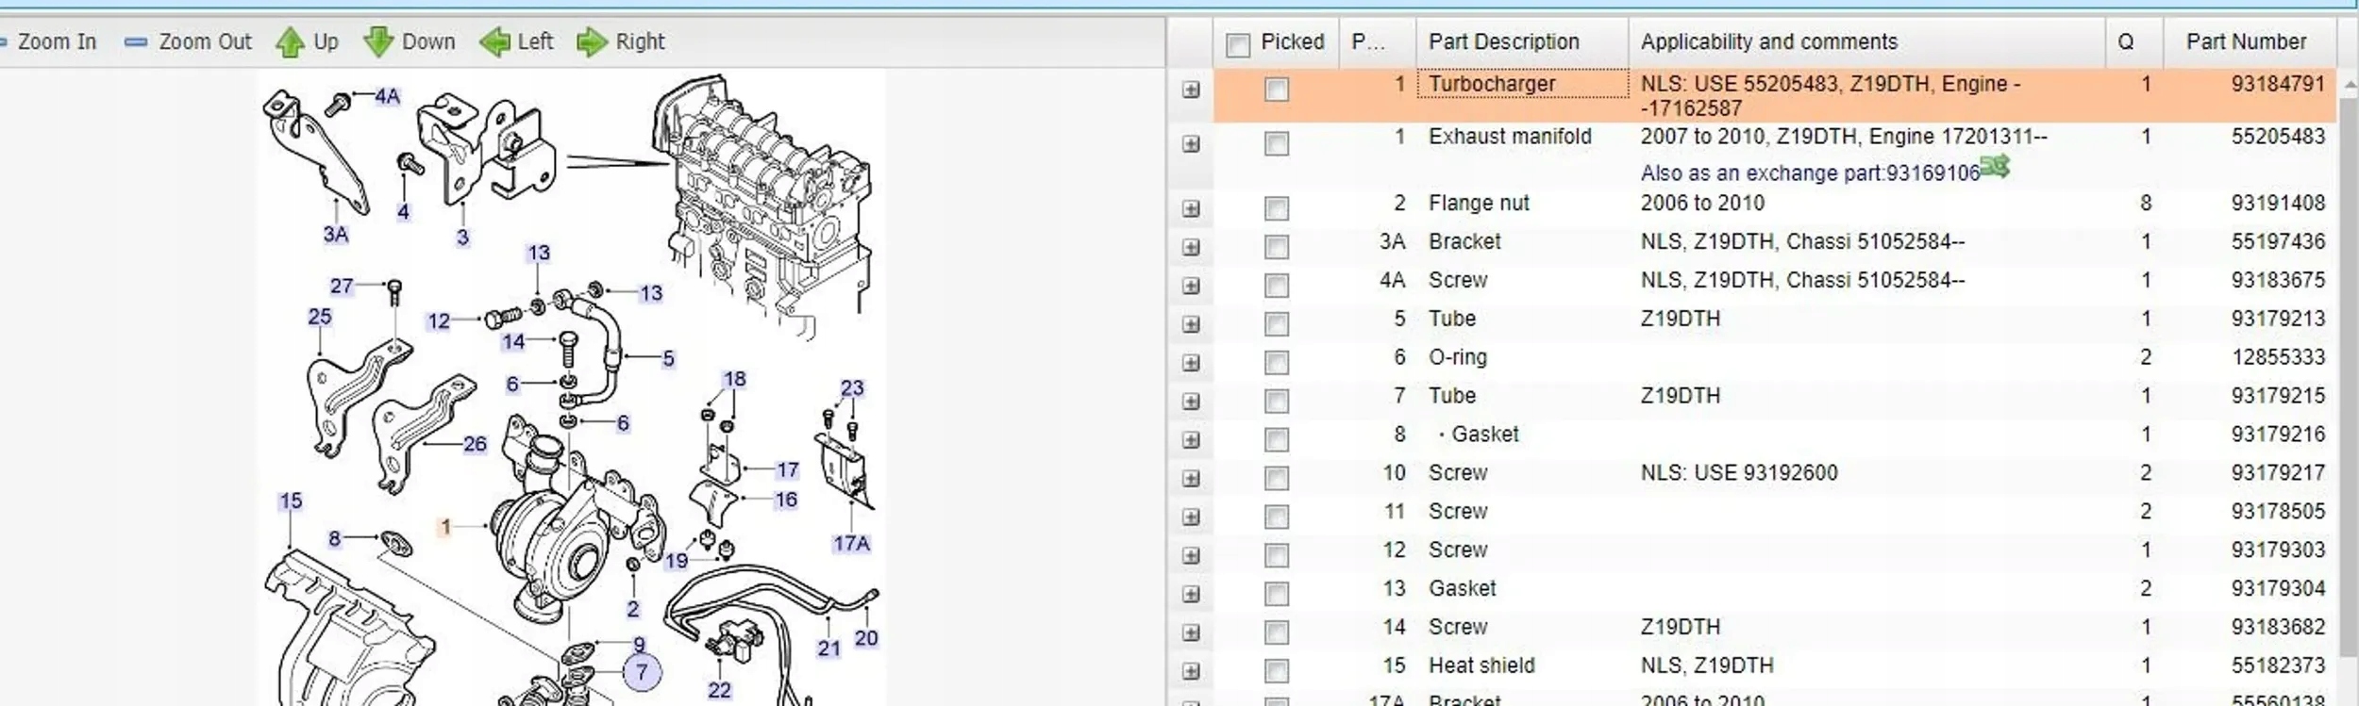Screen dimensions: 2359x706
Task: Select callout 15 on the diagram
Action: coord(291,501)
